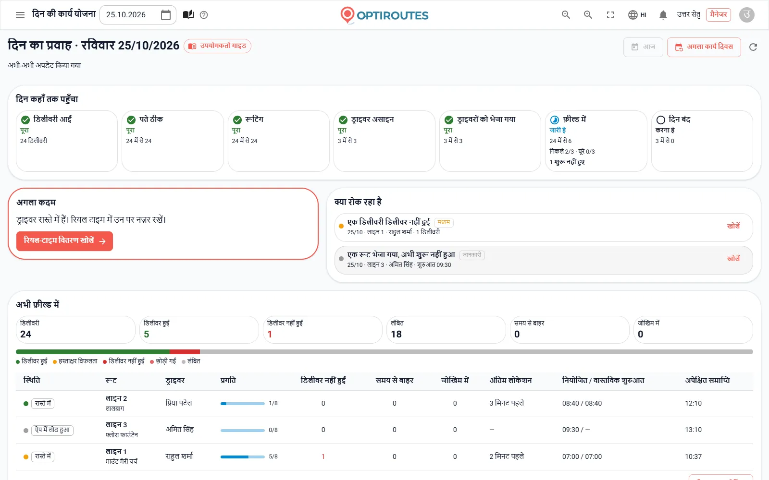Refresh the day flow page
The image size is (769, 480).
tap(753, 47)
